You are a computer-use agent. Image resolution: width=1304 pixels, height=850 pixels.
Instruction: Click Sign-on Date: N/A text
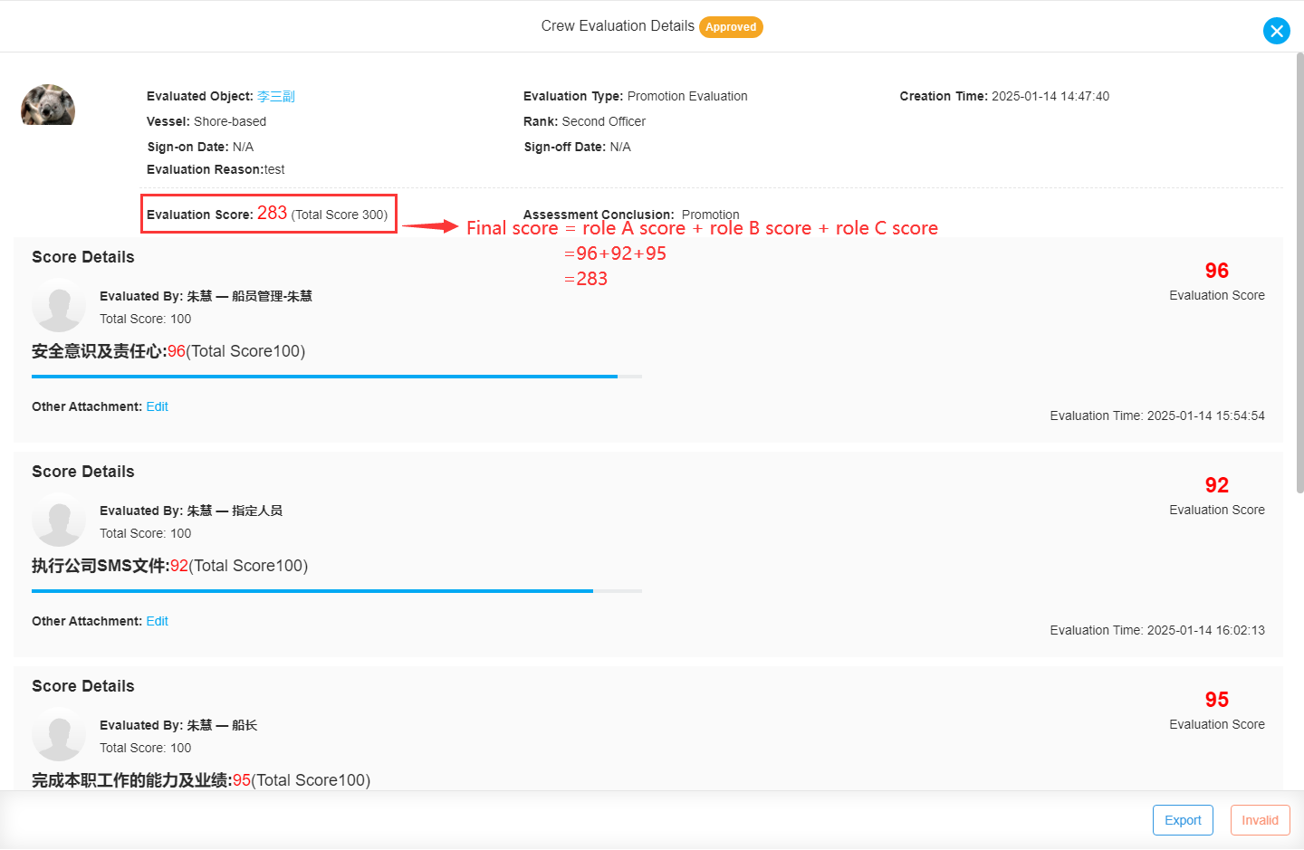coord(200,147)
